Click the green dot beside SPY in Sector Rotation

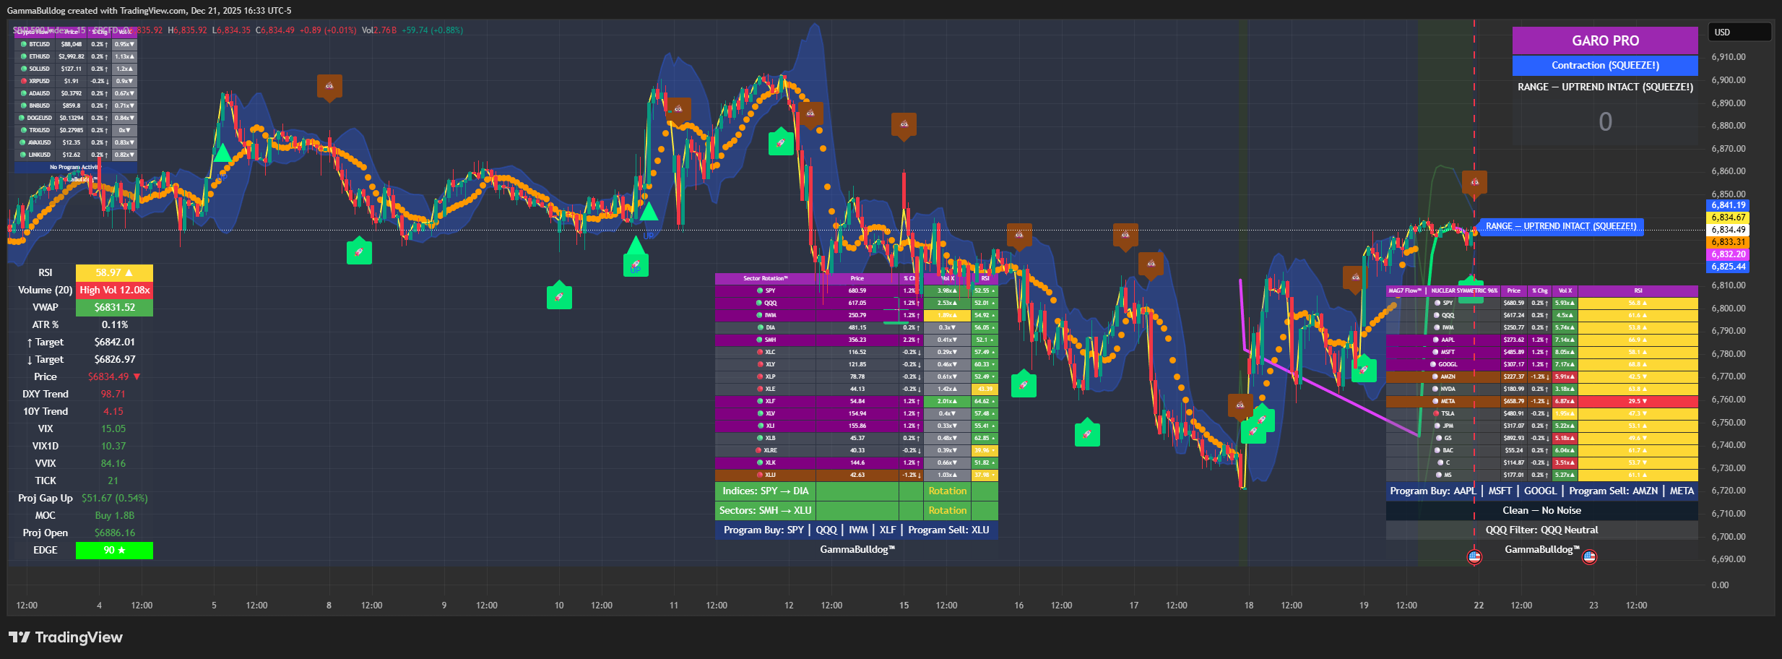click(759, 290)
